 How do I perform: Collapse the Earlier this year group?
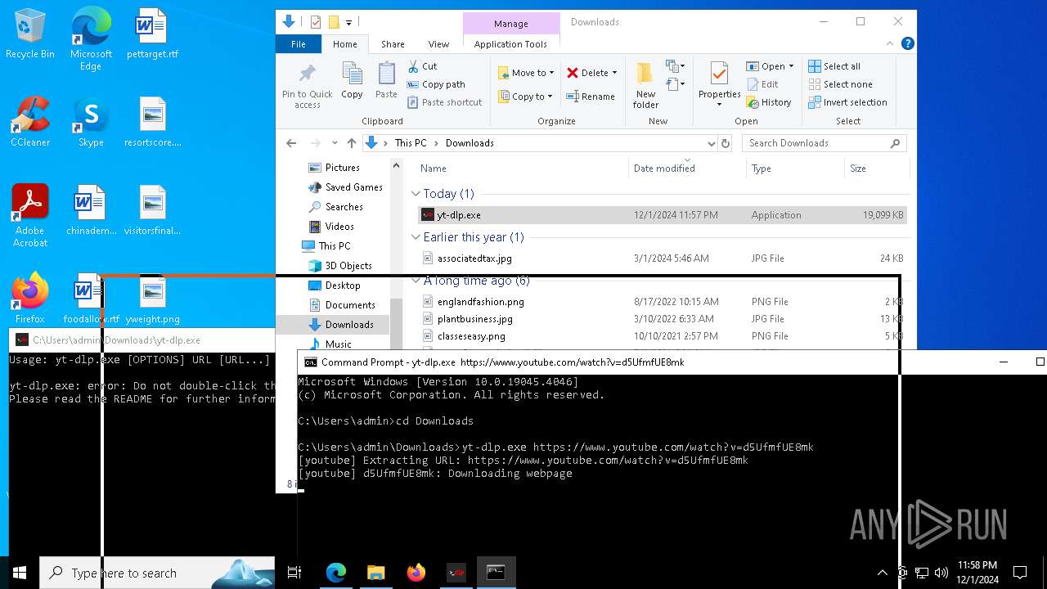coord(416,237)
